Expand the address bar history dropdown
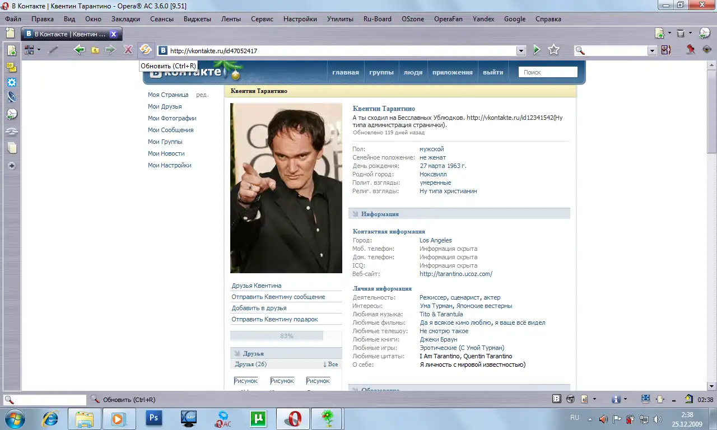This screenshot has height=430, width=717. (521, 50)
